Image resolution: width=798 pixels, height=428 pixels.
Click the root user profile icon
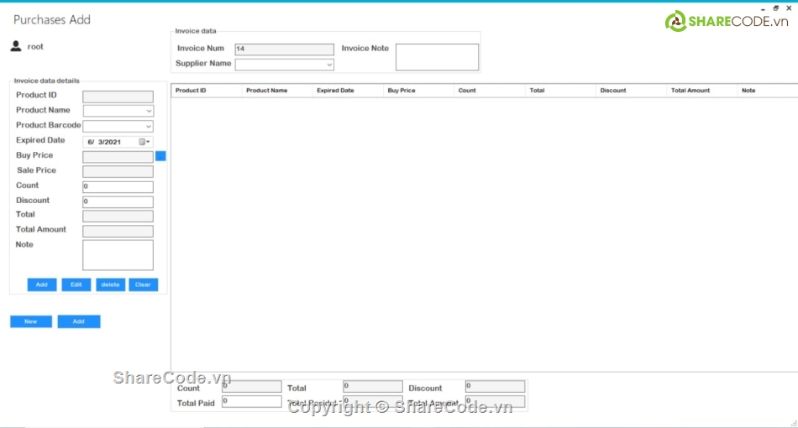(15, 46)
